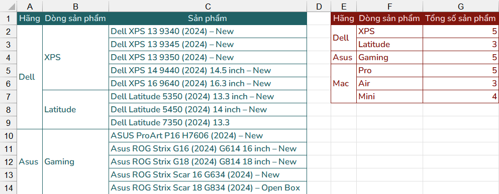Viewport: 499px width, 194px height.
Task: Click the "XPS" cell in column F
Action: [390, 32]
